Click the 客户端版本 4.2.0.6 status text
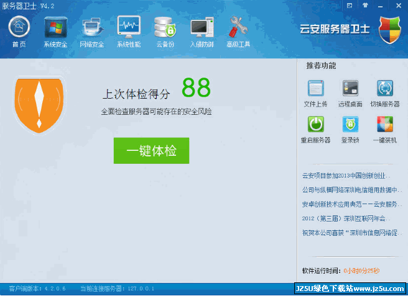 coord(37,289)
